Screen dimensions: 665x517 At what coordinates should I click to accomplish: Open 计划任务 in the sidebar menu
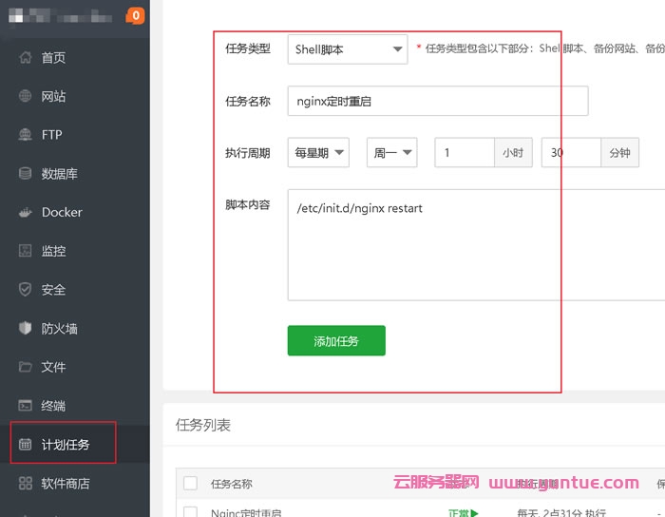point(65,445)
